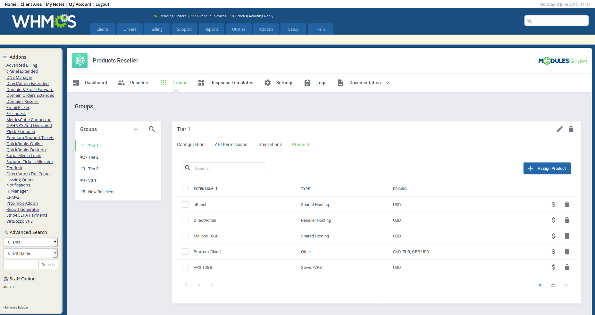Go to next page arrow in products table
595x315 pixels.
coord(212,285)
